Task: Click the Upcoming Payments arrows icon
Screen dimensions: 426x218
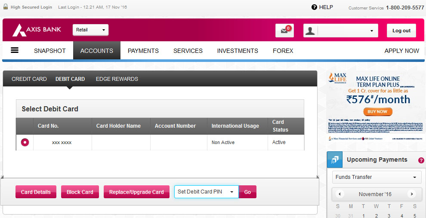Action: click(x=335, y=160)
